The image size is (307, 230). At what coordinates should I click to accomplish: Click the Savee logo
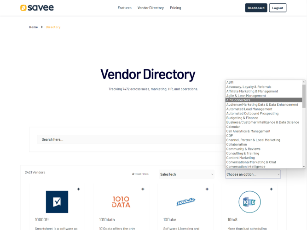pyautogui.click(x=37, y=8)
